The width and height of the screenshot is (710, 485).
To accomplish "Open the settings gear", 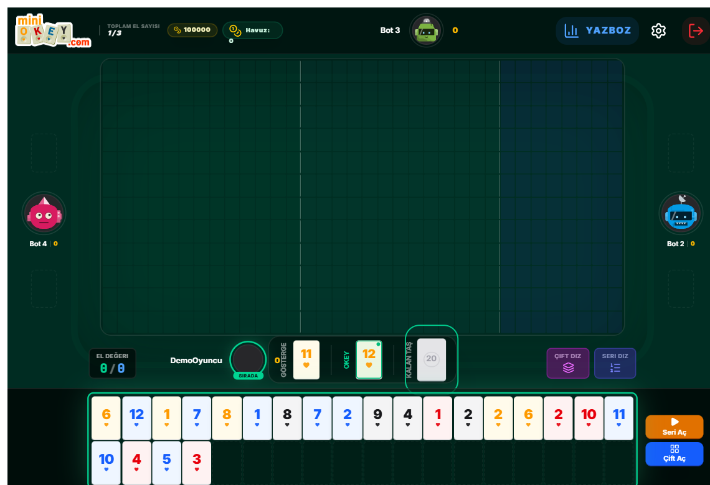I will click(x=658, y=30).
